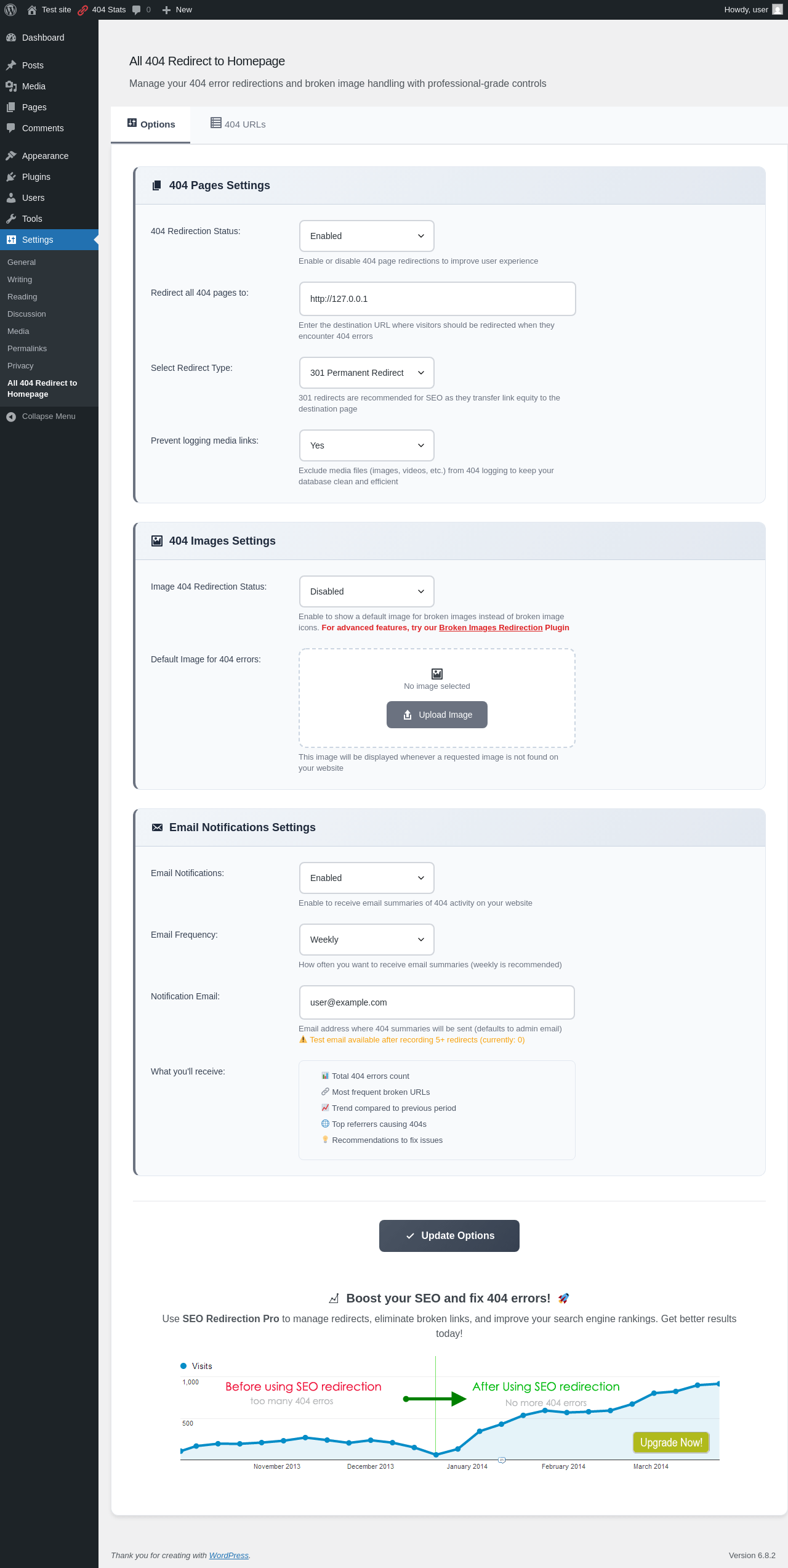The height and width of the screenshot is (1568, 788).
Task: Click the 404 Pages Settings header icon
Action: (x=157, y=185)
